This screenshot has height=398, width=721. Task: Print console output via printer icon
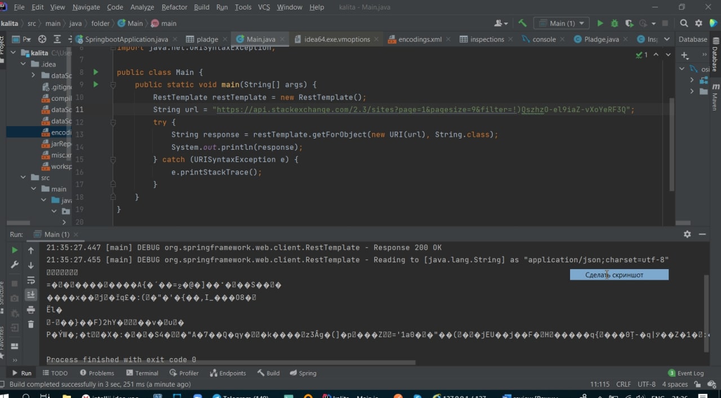pyautogui.click(x=31, y=310)
